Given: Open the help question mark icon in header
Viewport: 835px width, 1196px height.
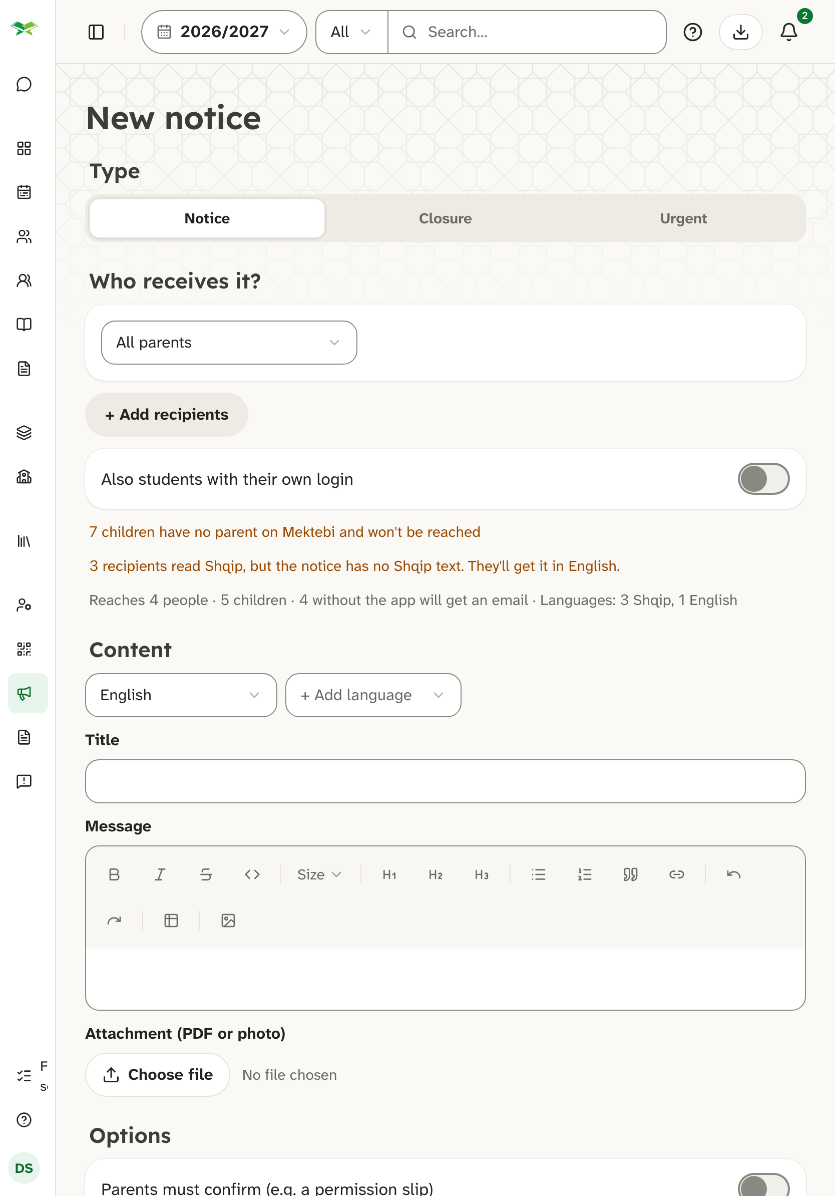Looking at the screenshot, I should tap(692, 32).
